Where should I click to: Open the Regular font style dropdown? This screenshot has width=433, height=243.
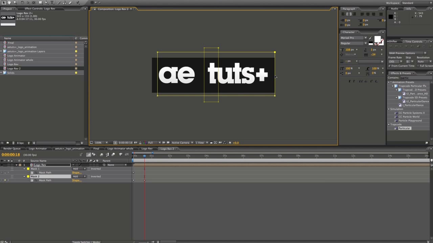coord(354,43)
